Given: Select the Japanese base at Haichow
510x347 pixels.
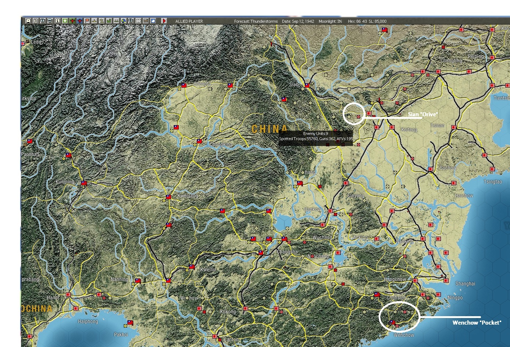Looking at the screenshot, I should point(454,183).
